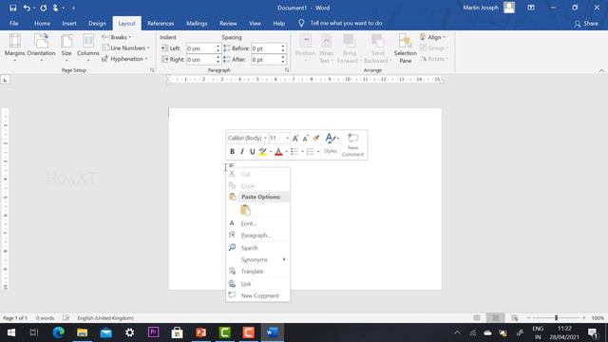Click the Right indent input field
The height and width of the screenshot is (342, 608).
200,60
